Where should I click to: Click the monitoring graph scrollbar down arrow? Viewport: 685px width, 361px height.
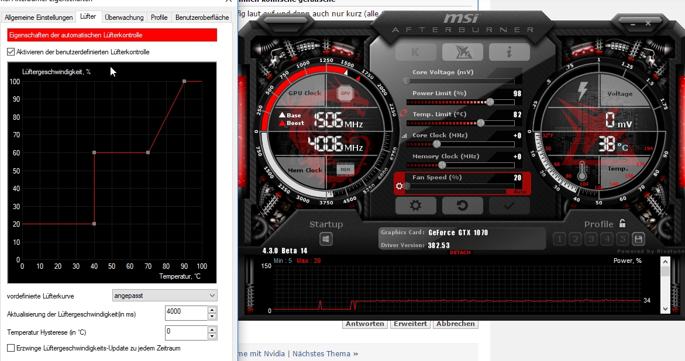(665, 308)
